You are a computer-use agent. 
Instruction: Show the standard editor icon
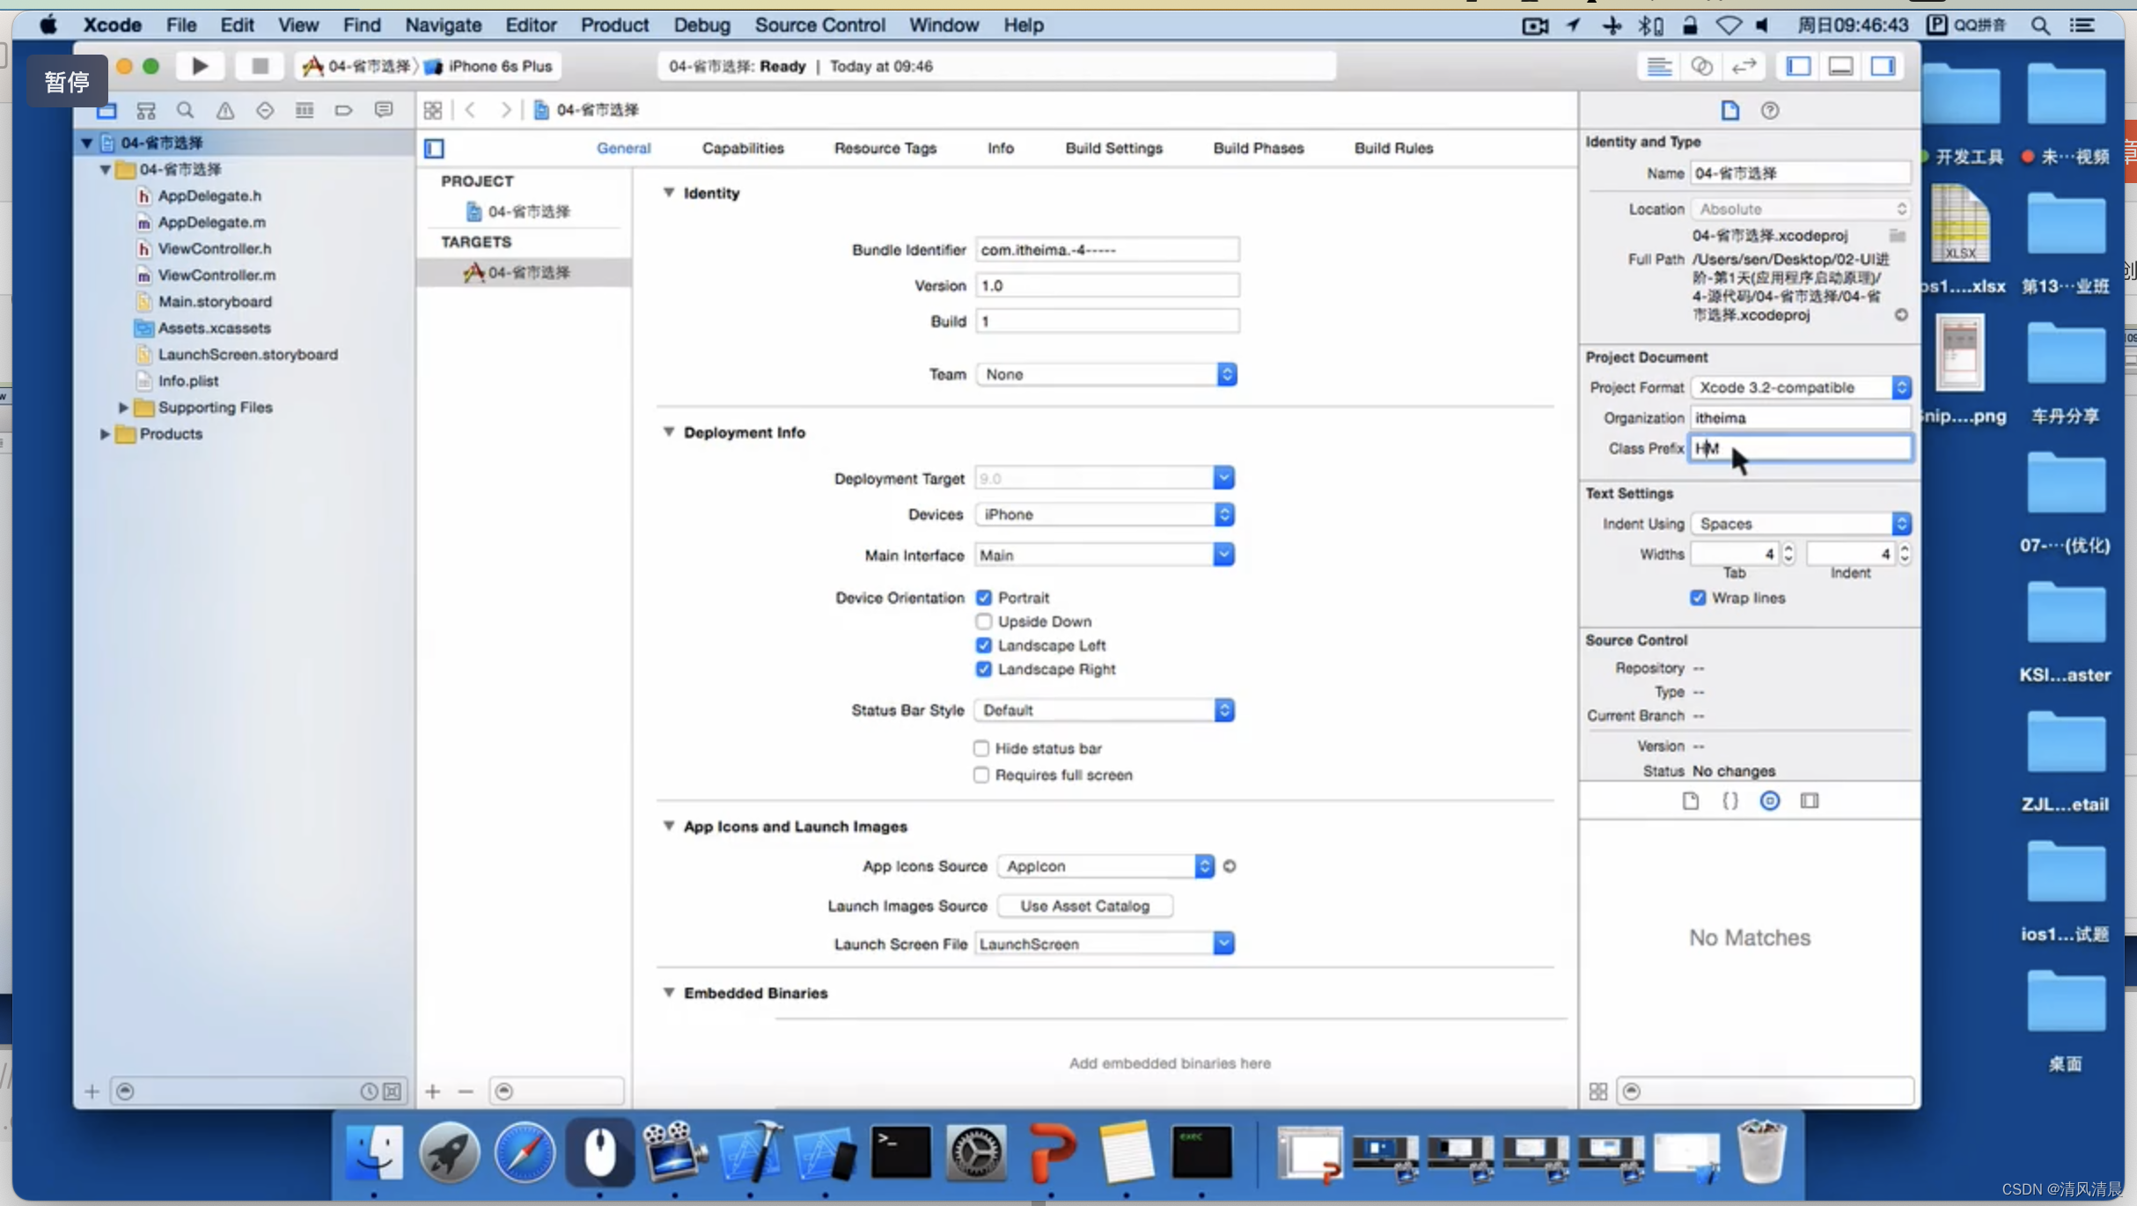1659,66
